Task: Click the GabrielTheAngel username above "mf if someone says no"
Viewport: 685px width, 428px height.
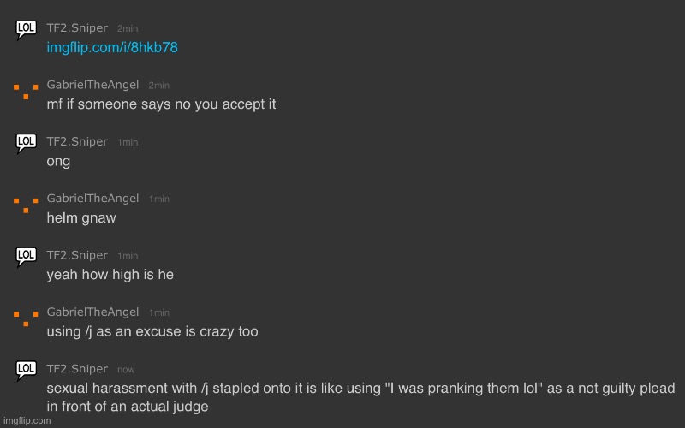Action: coord(92,85)
